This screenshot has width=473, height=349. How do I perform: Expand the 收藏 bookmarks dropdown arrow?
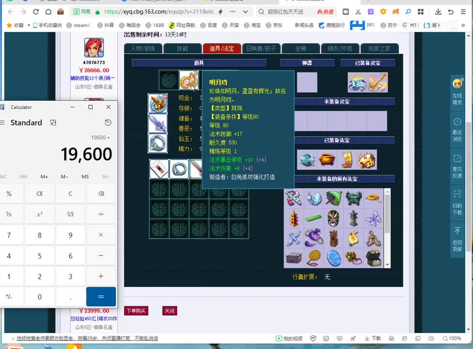29,25
